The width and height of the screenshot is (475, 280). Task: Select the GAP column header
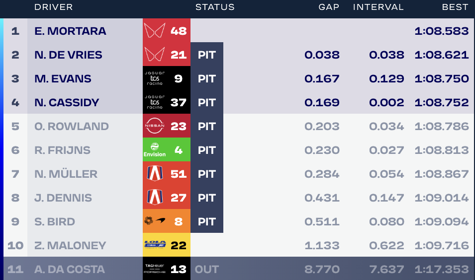[329, 7]
